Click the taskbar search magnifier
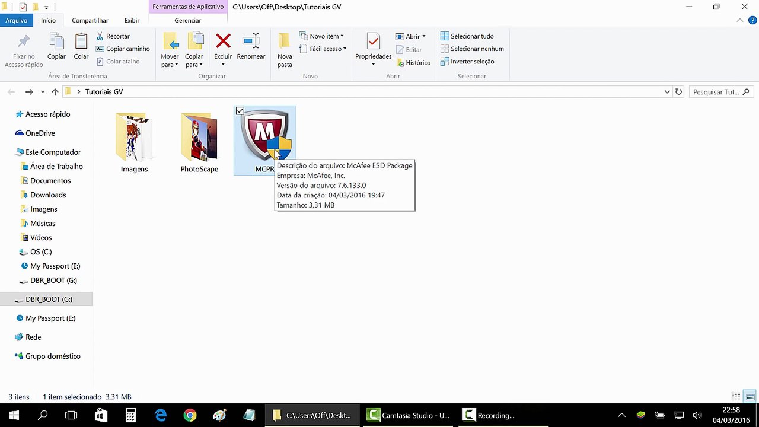Image resolution: width=759 pixels, height=427 pixels. pos(43,415)
